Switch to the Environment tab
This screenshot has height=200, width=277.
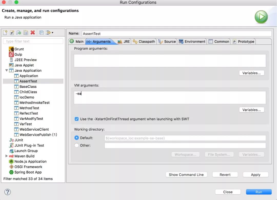[192, 41]
